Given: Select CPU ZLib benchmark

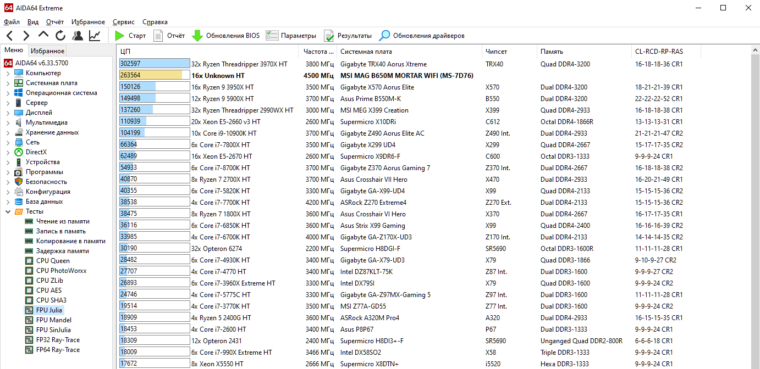Looking at the screenshot, I should 49,281.
